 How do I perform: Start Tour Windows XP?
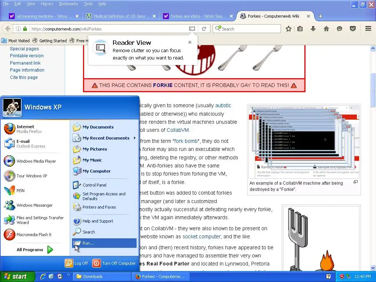[x=36, y=176]
